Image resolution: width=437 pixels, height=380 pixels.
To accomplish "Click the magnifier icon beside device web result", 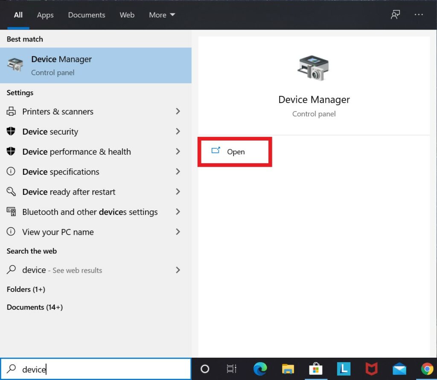I will point(11,269).
